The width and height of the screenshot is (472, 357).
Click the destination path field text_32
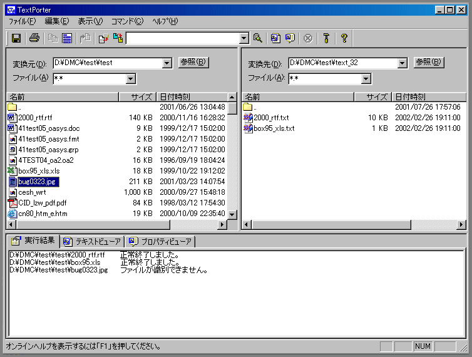click(343, 63)
